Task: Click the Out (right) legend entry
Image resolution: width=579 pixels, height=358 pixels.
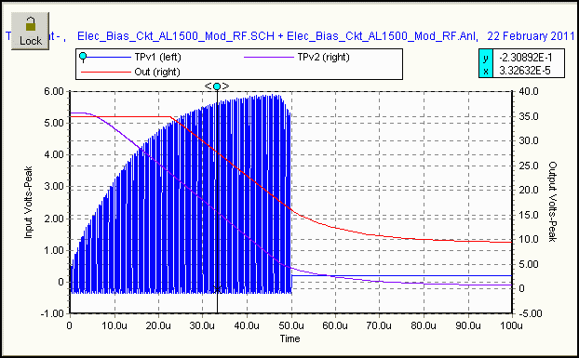Action: click(157, 72)
